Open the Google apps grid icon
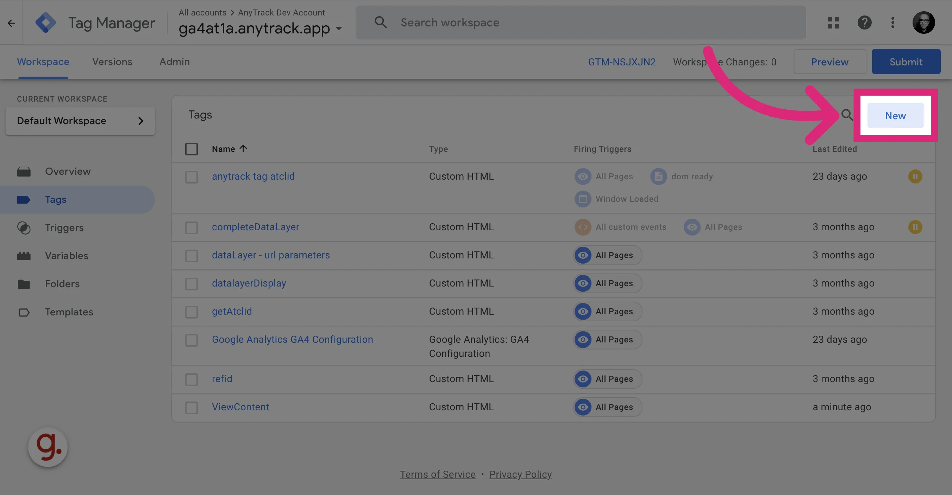952x495 pixels. (833, 23)
